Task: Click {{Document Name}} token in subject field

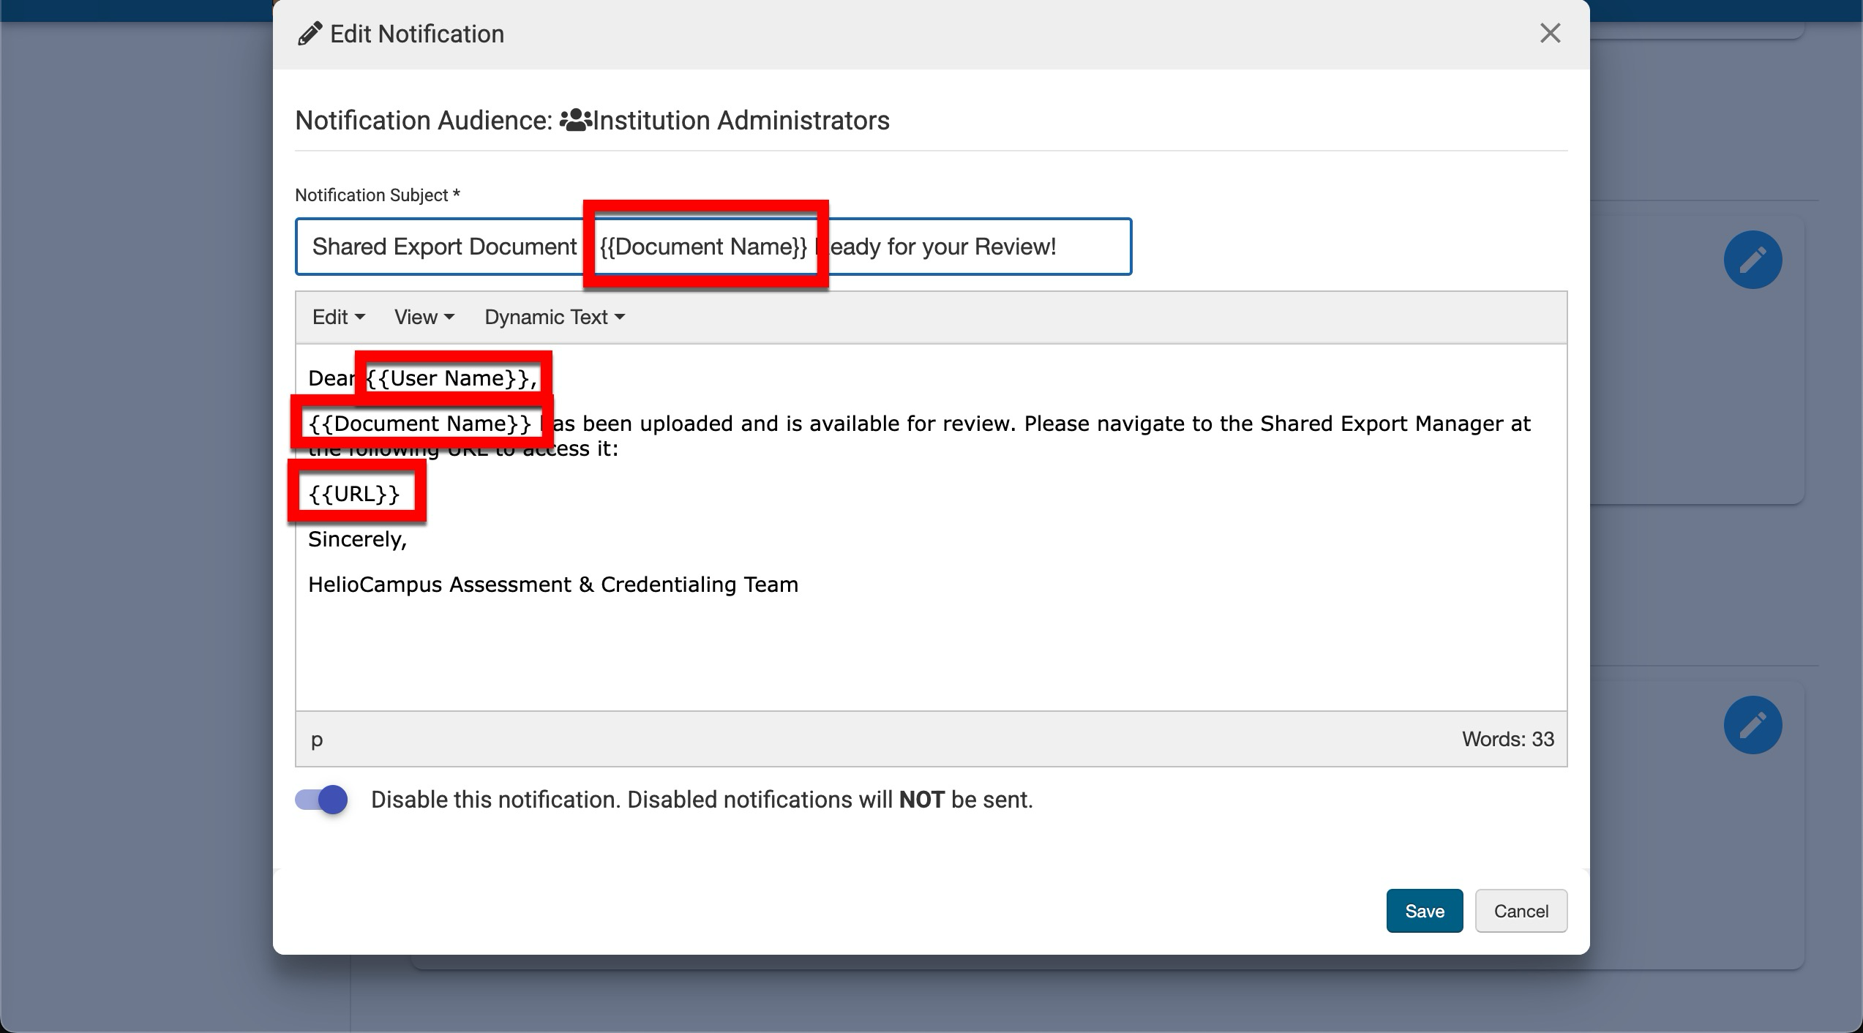Action: 703,247
